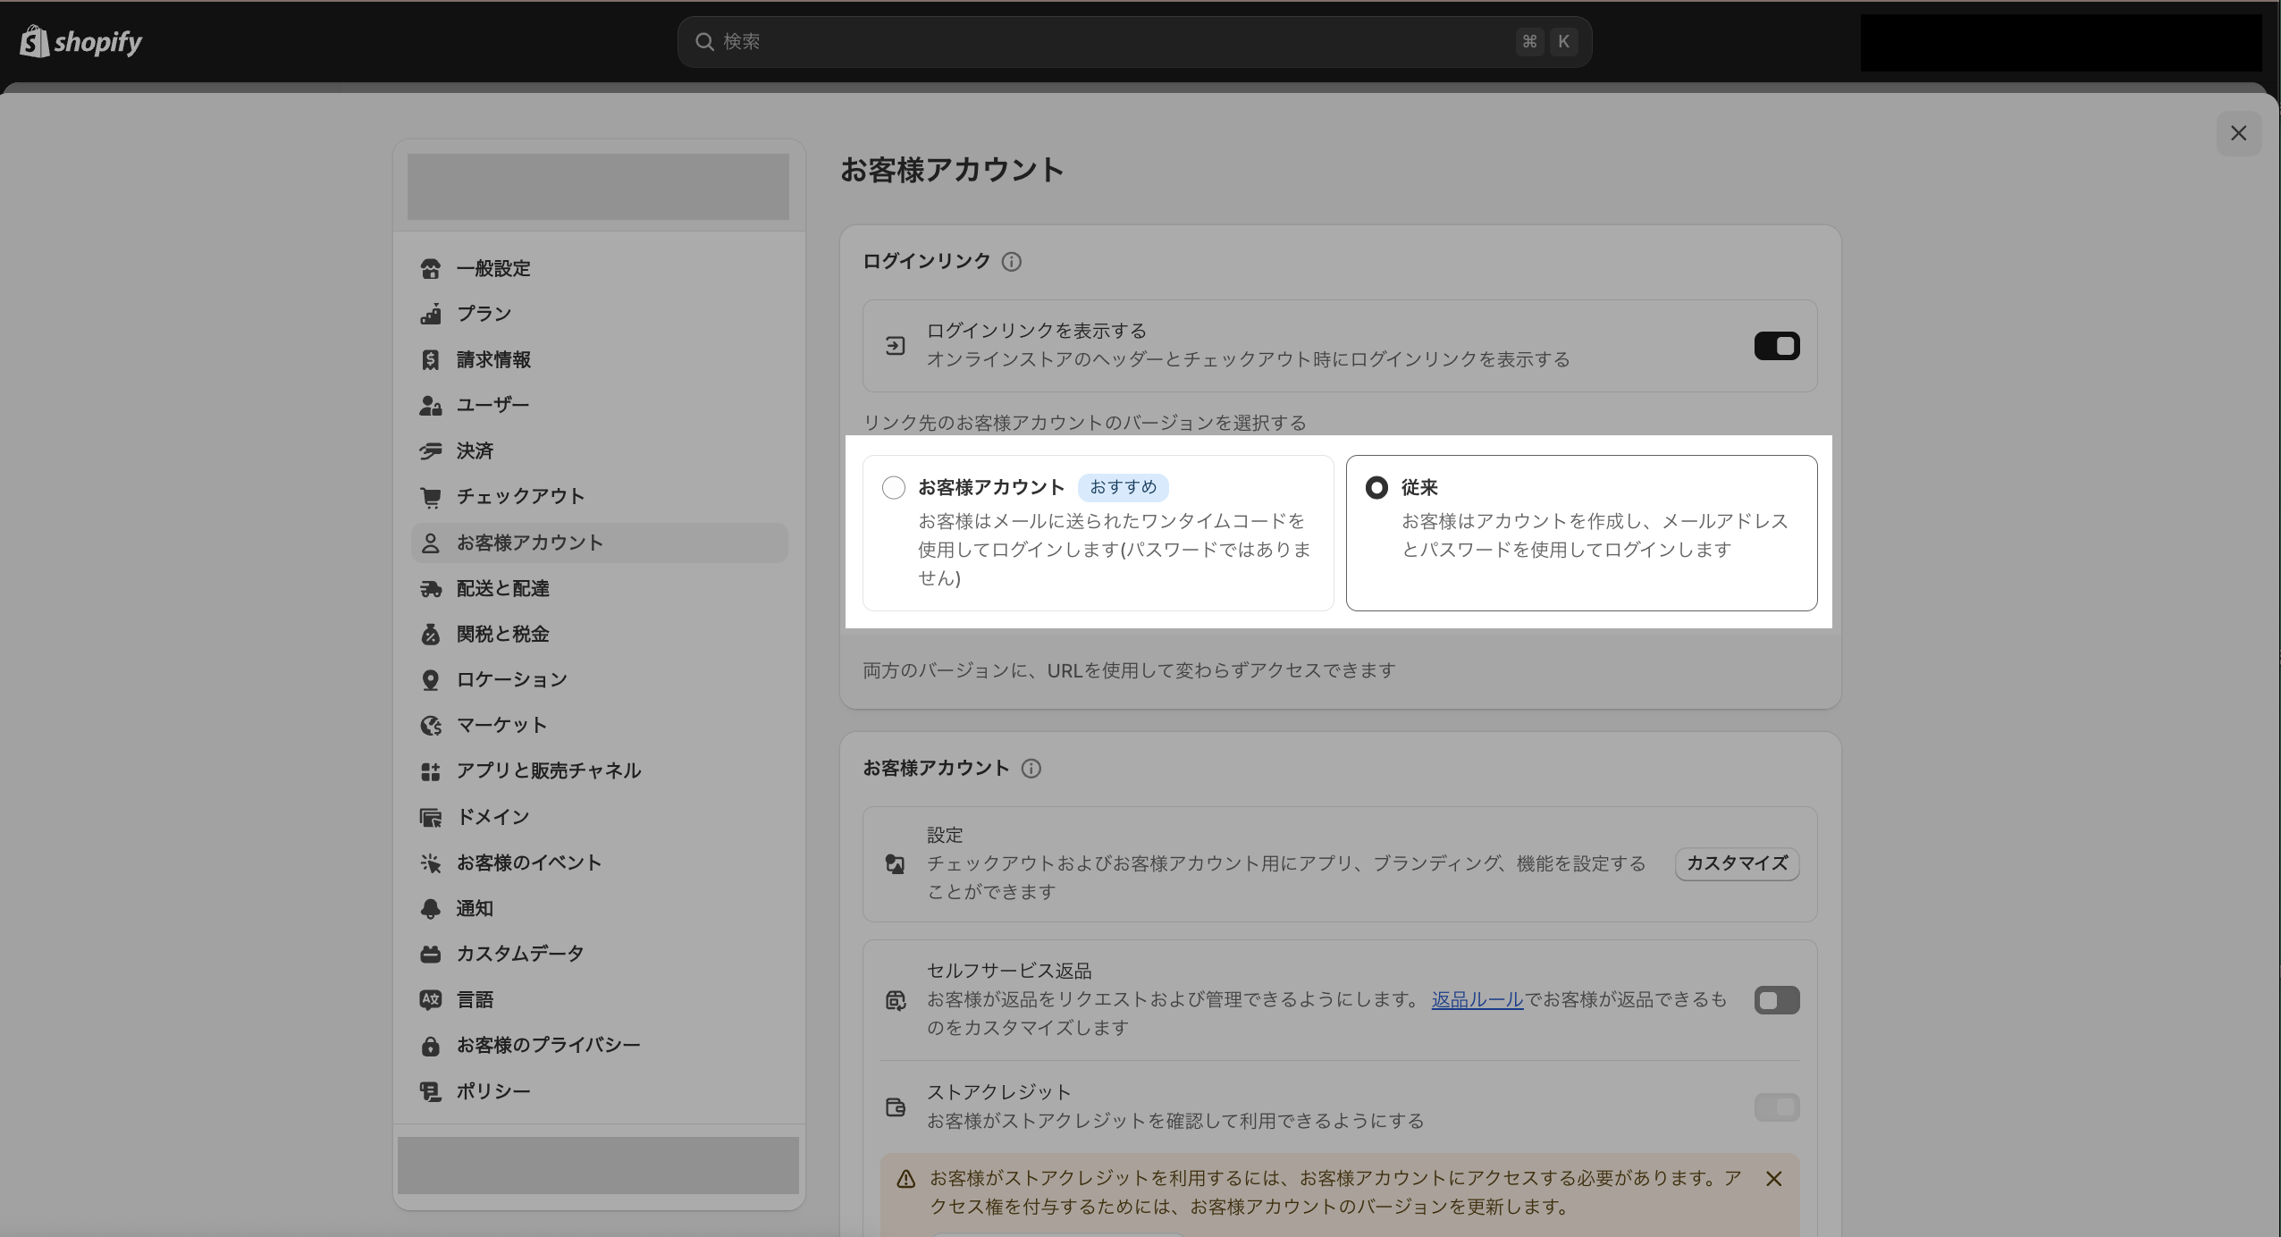Open 関税と税金 settings
This screenshot has height=1237, width=2281.
(599, 634)
